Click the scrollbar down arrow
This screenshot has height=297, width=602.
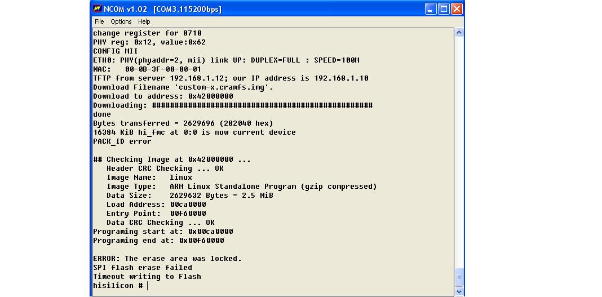pos(459,291)
